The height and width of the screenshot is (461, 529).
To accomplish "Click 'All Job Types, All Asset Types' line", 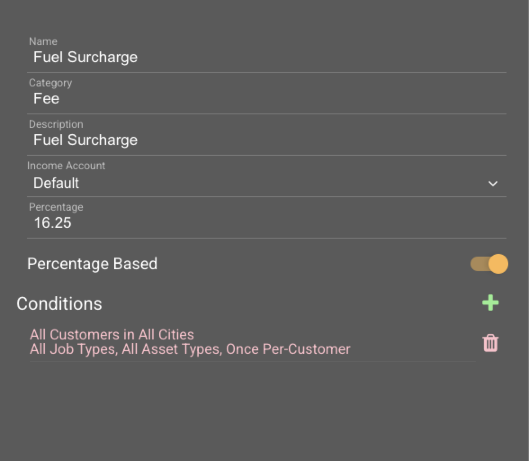I will (126, 349).
